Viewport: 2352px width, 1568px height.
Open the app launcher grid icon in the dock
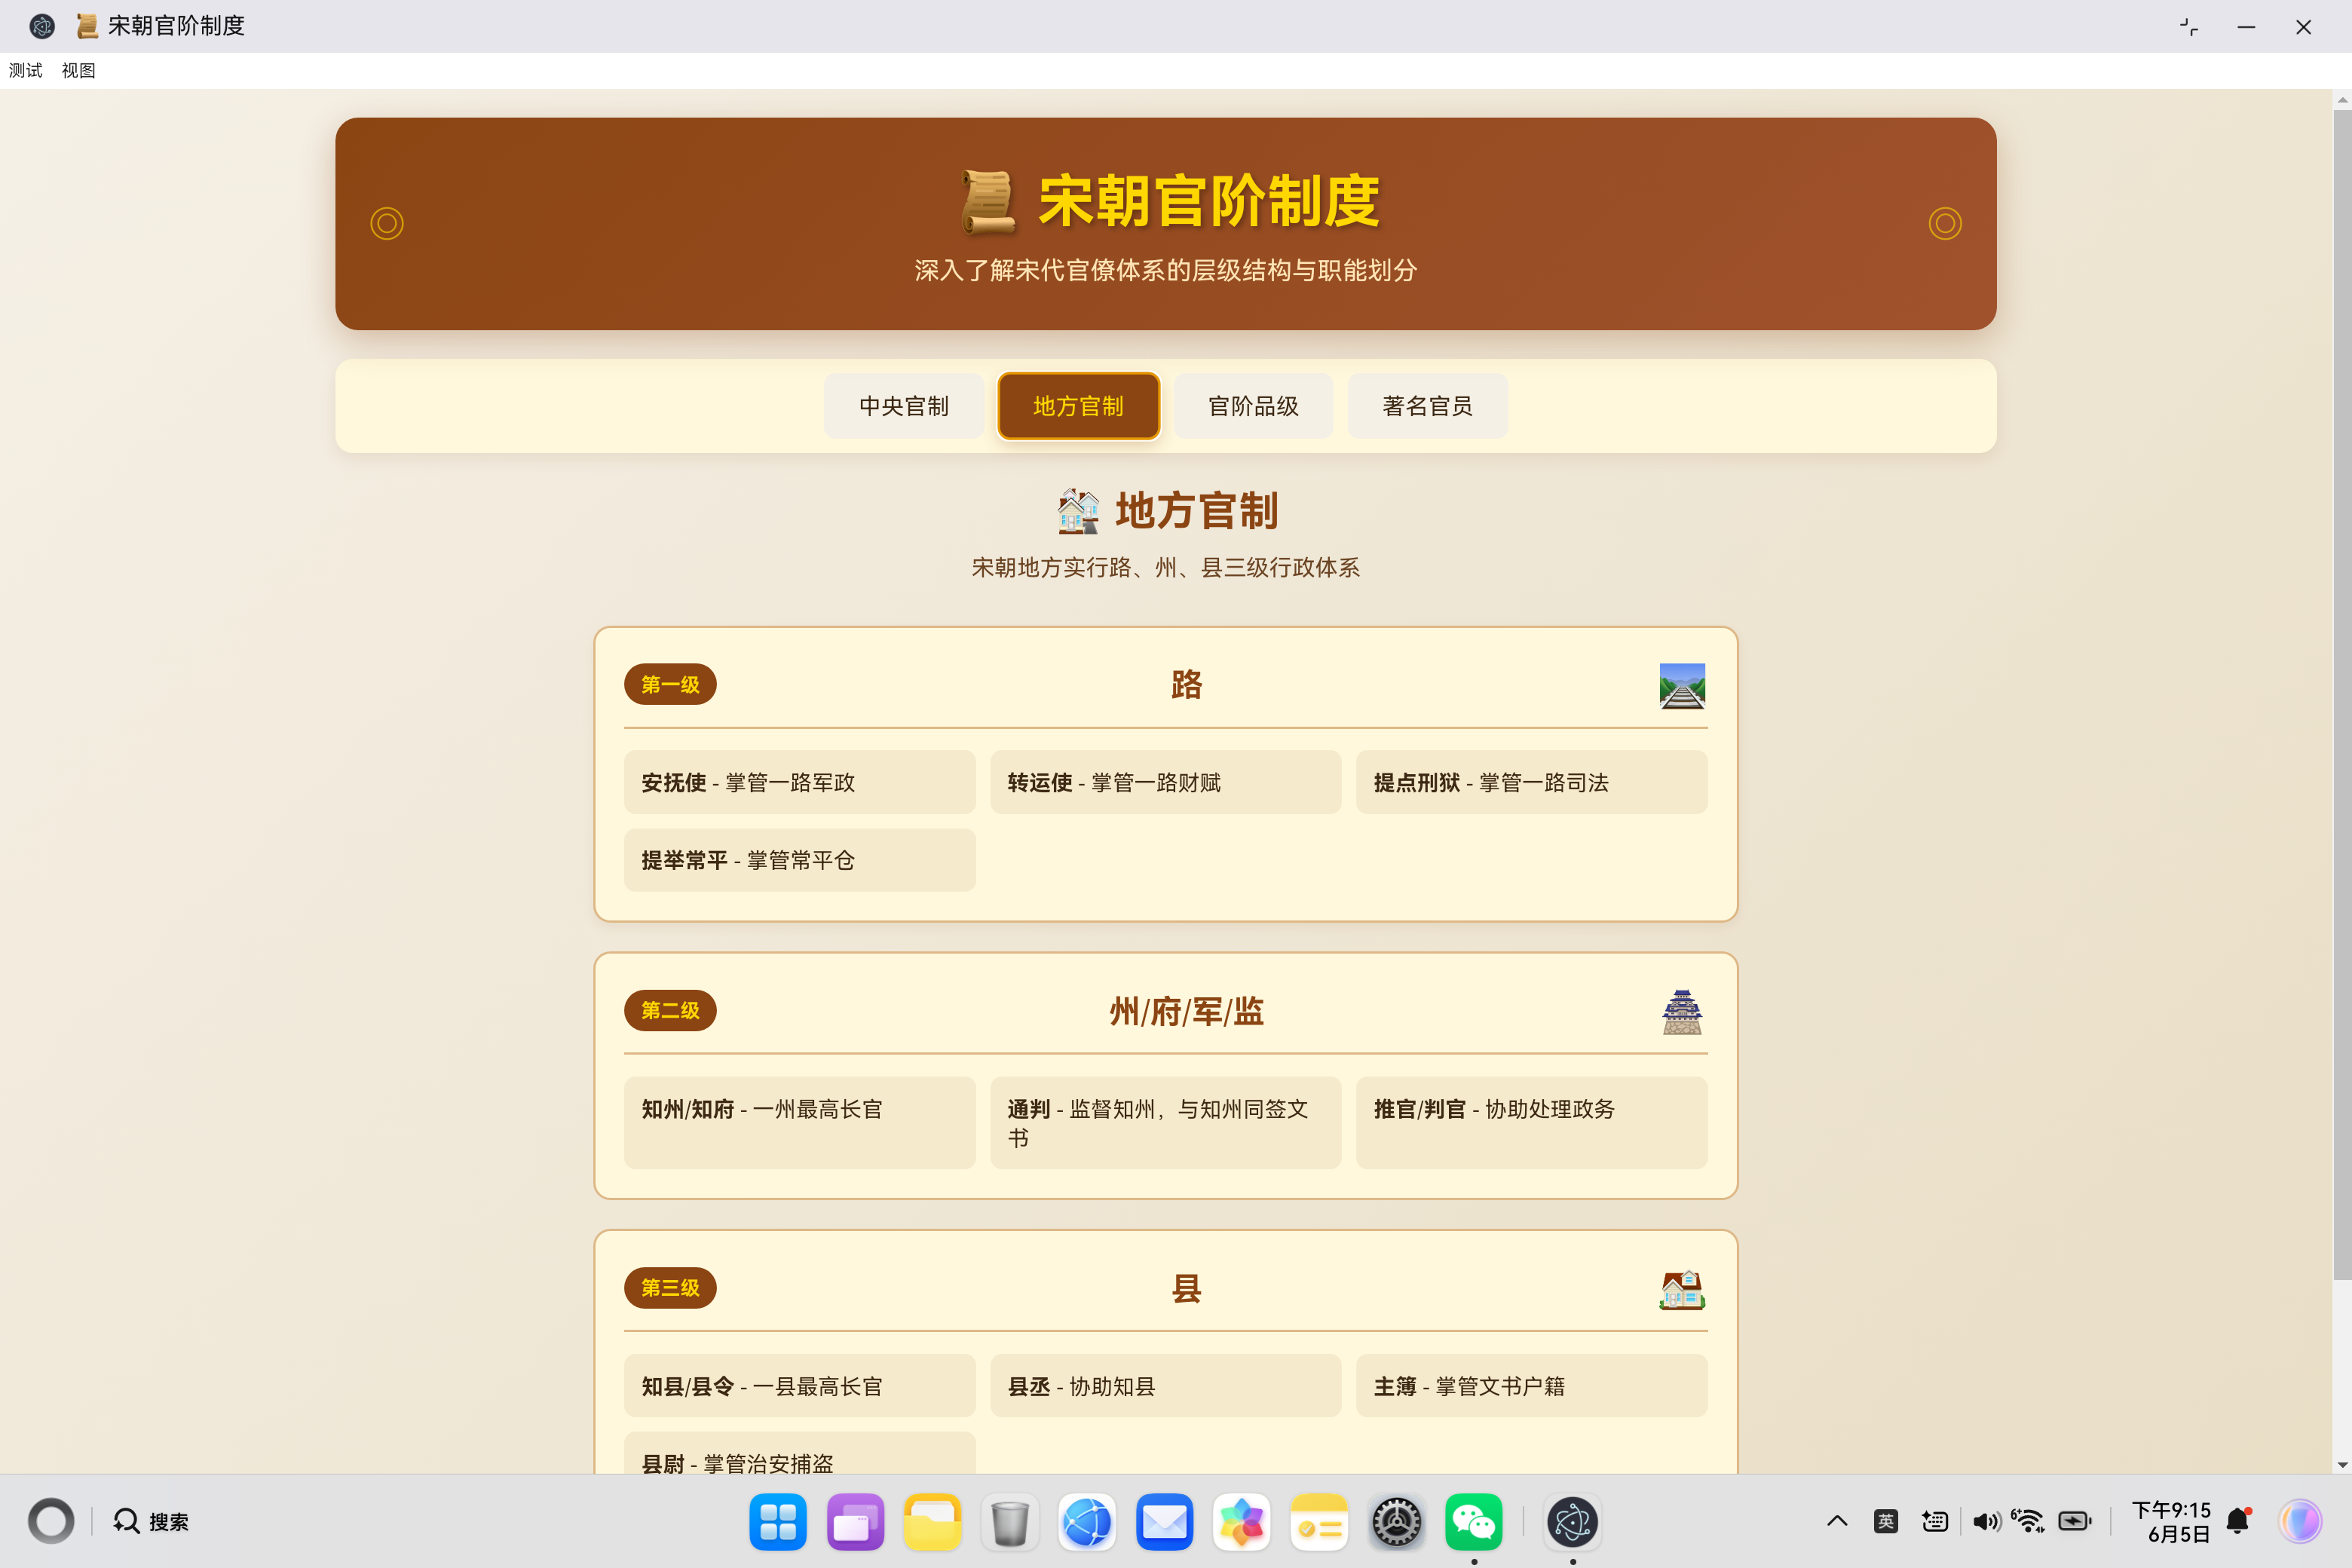(x=778, y=1522)
